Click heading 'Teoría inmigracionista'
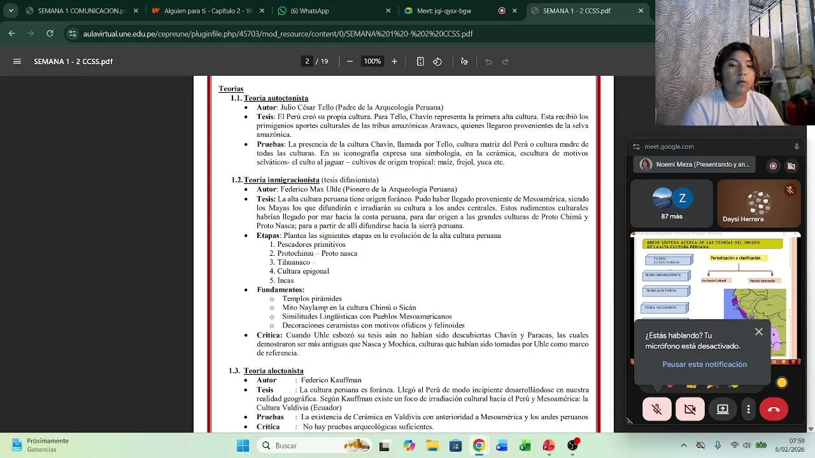The width and height of the screenshot is (815, 458). click(281, 181)
